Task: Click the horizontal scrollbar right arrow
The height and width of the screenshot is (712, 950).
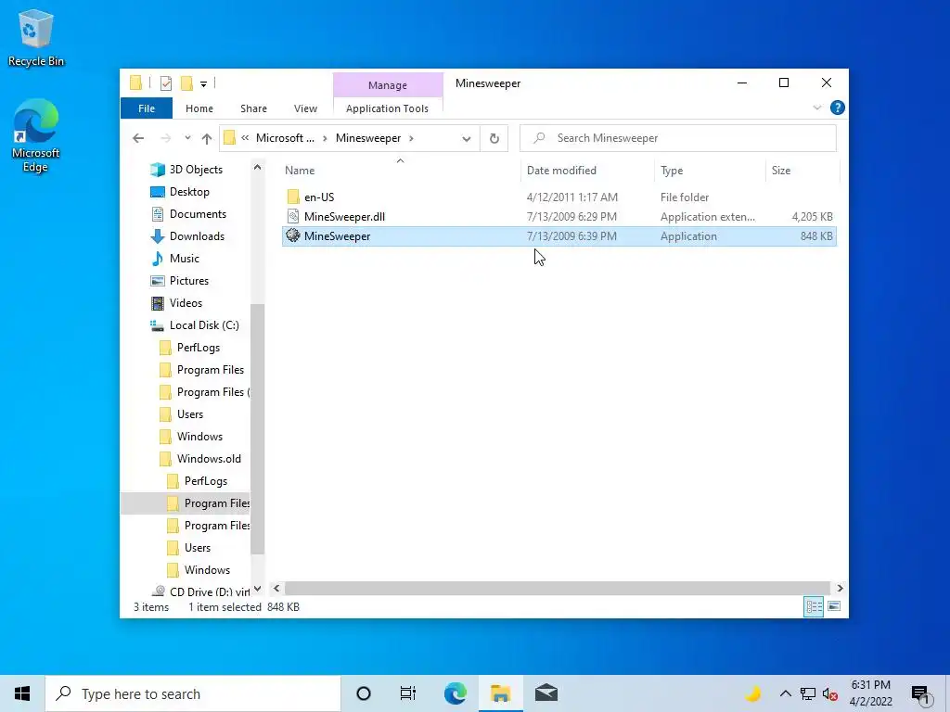Action: [840, 588]
